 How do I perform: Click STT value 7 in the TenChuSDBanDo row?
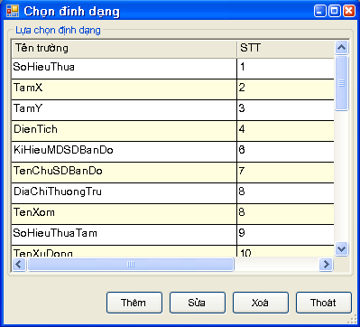pos(285,173)
